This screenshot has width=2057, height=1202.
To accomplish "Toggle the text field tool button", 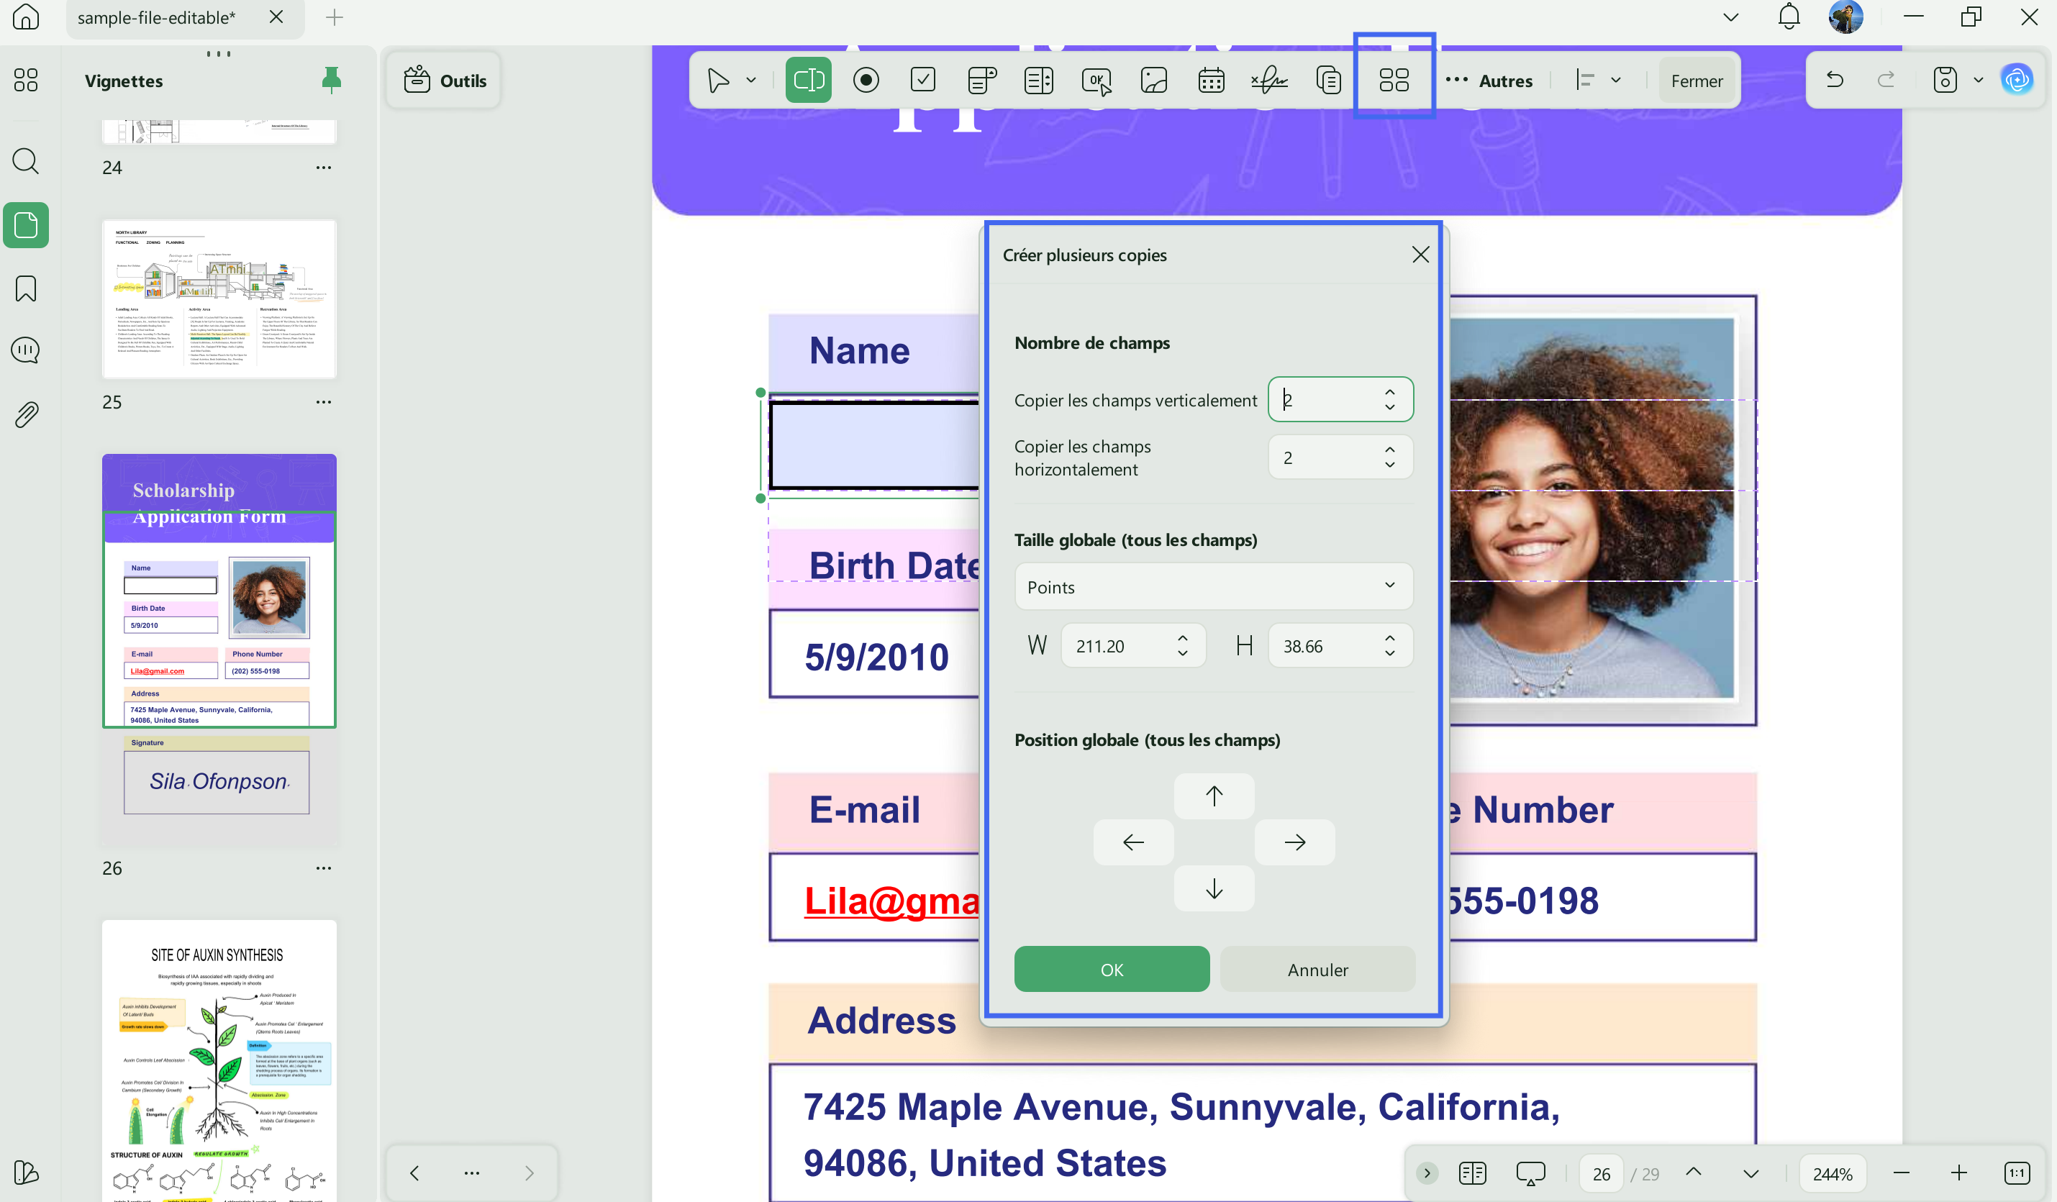I will pos(808,80).
